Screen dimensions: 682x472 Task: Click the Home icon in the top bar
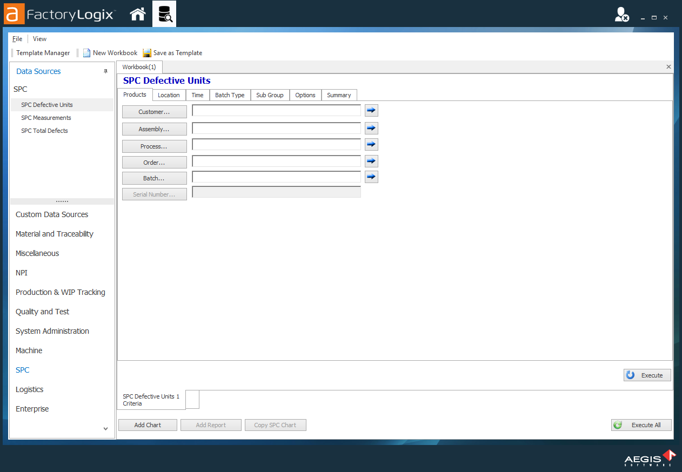coord(138,14)
